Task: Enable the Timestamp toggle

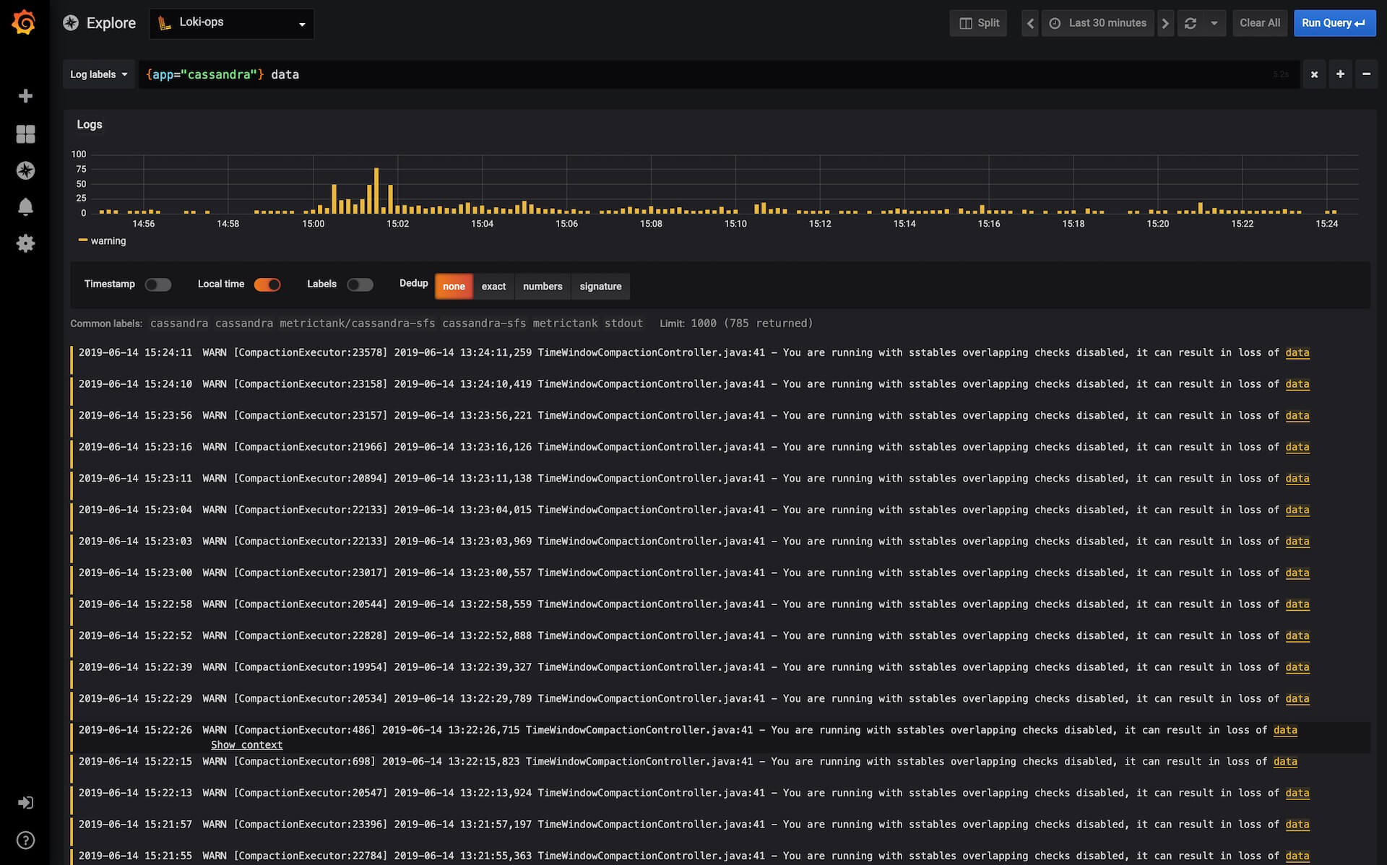Action: [157, 284]
